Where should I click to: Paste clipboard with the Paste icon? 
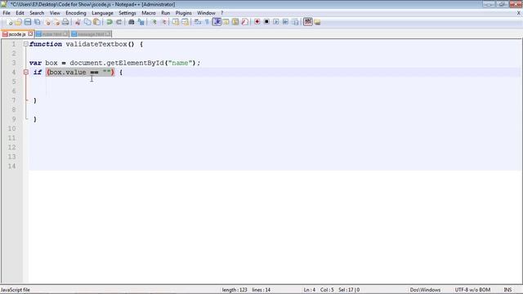tap(96, 22)
